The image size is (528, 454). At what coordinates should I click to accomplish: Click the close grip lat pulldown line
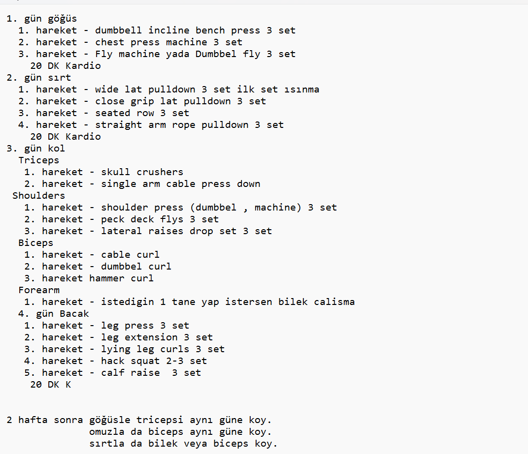(x=142, y=101)
